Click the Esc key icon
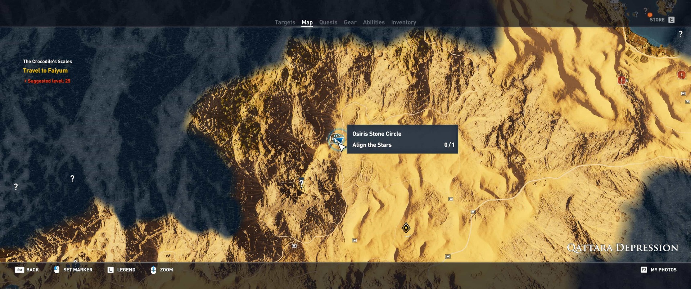The image size is (691, 289). point(20,270)
